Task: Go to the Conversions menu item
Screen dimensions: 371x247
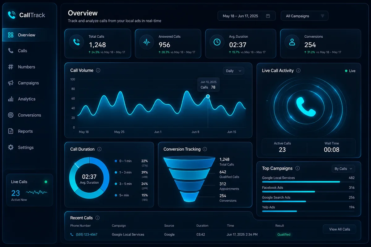Action: [x=29, y=115]
